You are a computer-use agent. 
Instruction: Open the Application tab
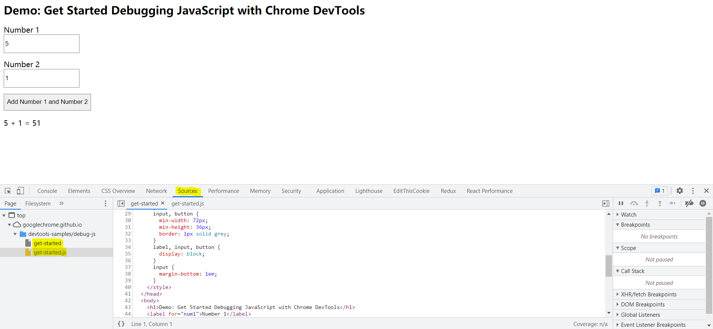pos(330,191)
